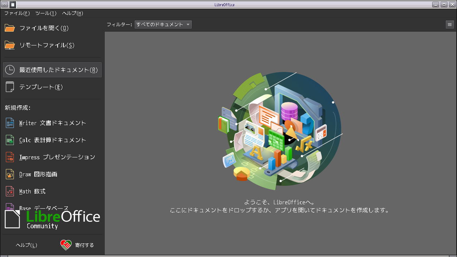457x257 pixels.
Task: Click the Draw drawing icon
Action: click(10, 174)
